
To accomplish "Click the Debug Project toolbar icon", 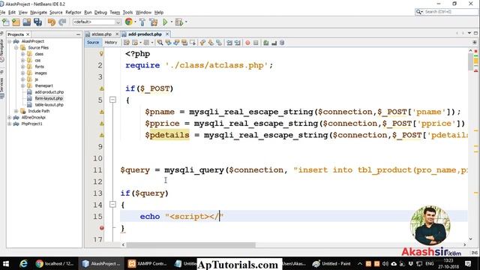I will pyautogui.click(x=179, y=22).
